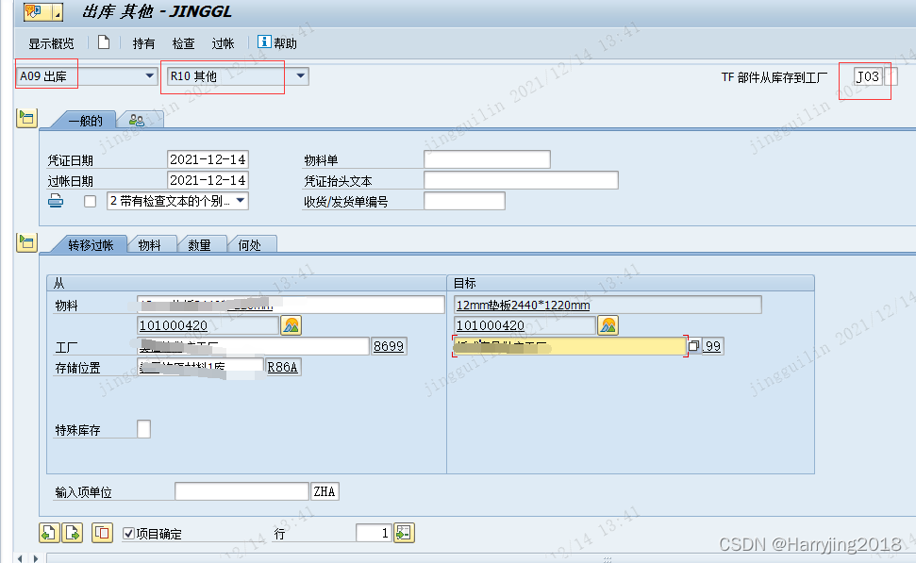Open the partner tab with people icon
This screenshot has width=916, height=563.
(x=137, y=121)
